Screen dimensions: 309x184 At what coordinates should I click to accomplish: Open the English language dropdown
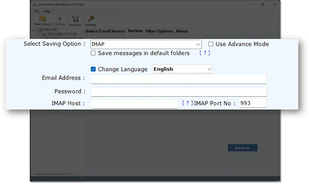182,69
